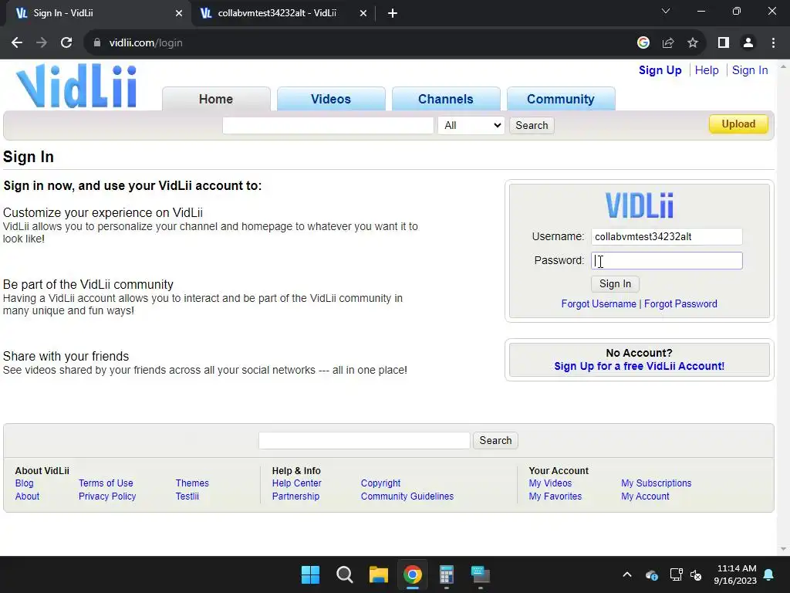The image size is (790, 593).
Task: Open the Home navigation tab
Action: [216, 99]
